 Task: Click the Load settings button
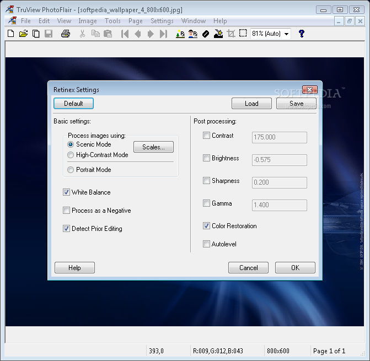tap(251, 104)
